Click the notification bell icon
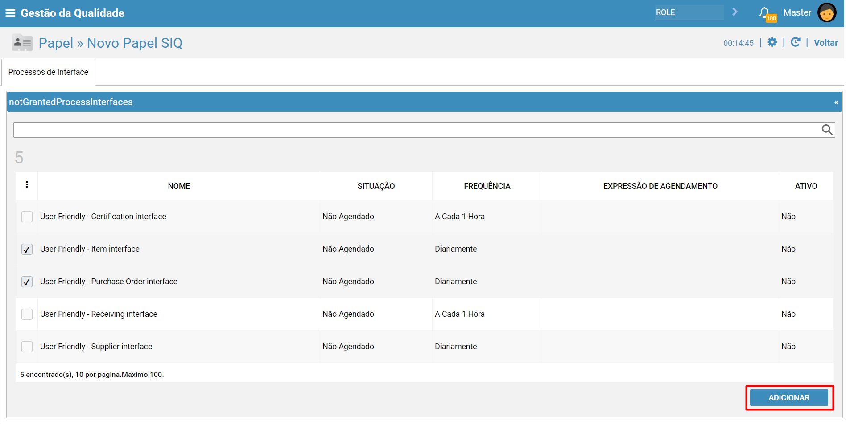The image size is (846, 425). [x=764, y=12]
